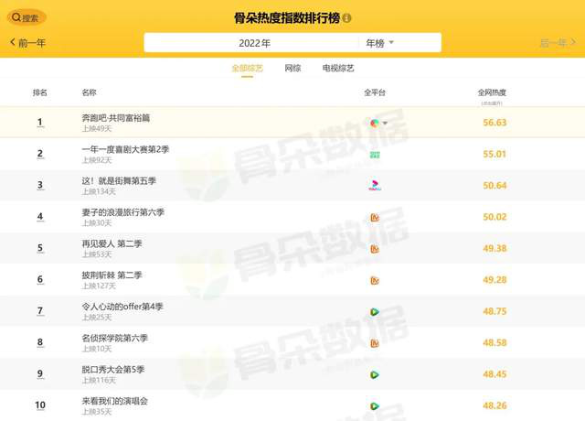Click heat value 49.38
The image size is (585, 421).
(495, 248)
